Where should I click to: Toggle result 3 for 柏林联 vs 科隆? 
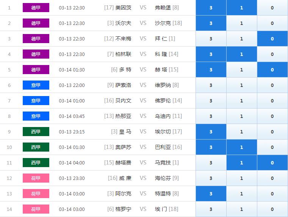(x=211, y=54)
